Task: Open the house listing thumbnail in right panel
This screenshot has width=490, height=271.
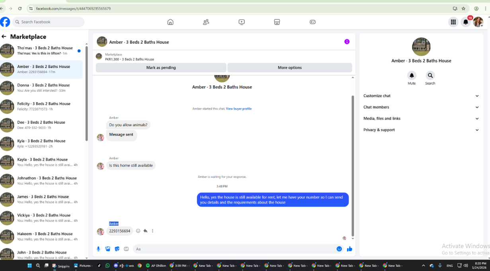Action: pos(421,47)
